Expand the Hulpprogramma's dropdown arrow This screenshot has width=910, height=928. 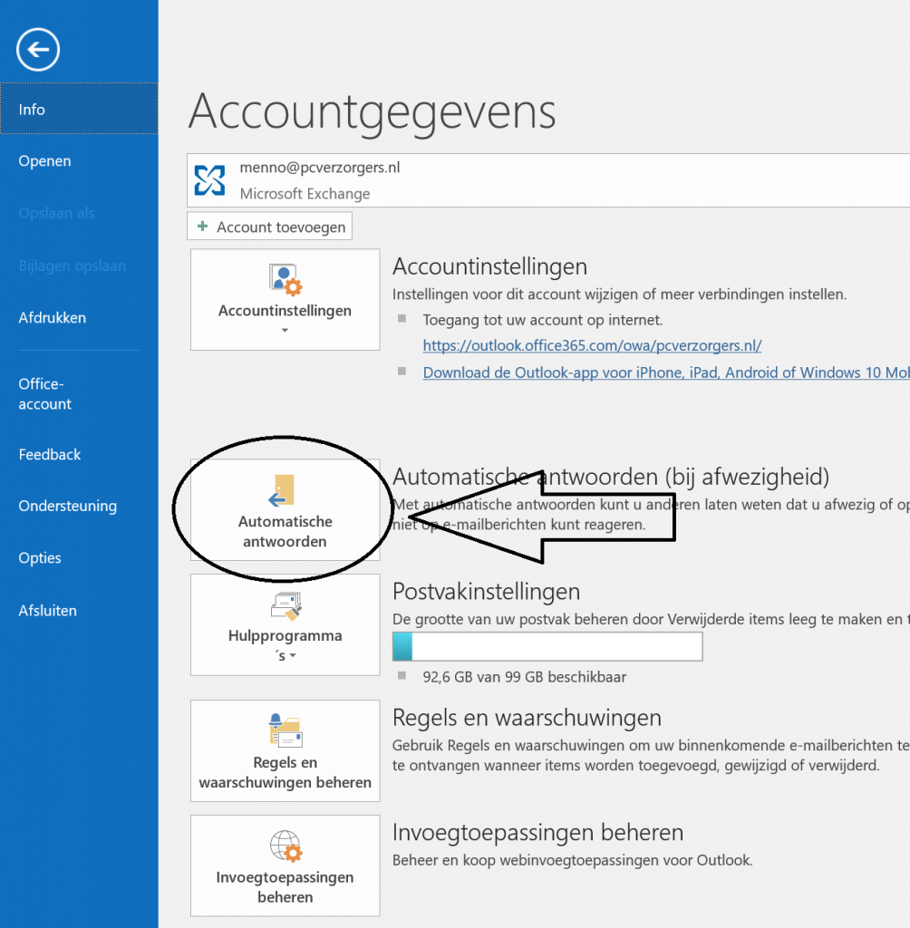coord(293,656)
